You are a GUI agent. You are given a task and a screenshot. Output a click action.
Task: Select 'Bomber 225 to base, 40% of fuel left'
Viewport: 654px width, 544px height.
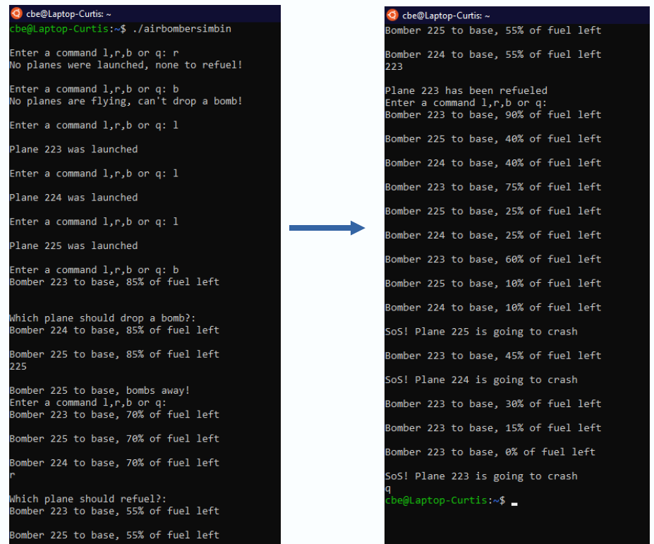pos(493,139)
